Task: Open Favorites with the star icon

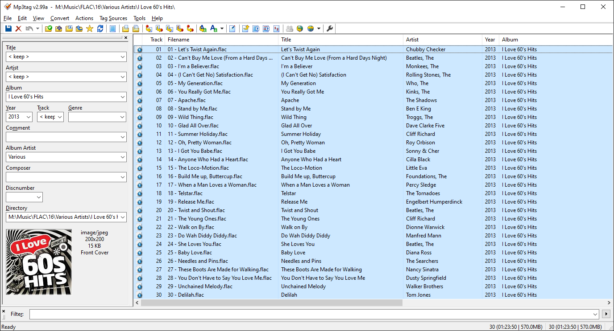Action: tap(89, 29)
